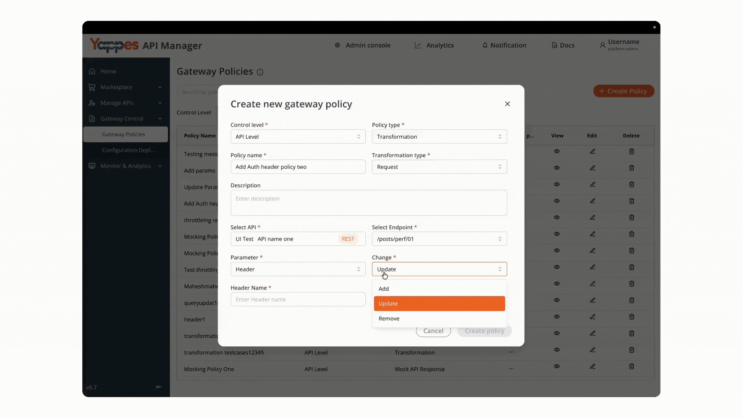Image resolution: width=743 pixels, height=418 pixels.
Task: Edit the Add params policy row
Action: (592, 168)
